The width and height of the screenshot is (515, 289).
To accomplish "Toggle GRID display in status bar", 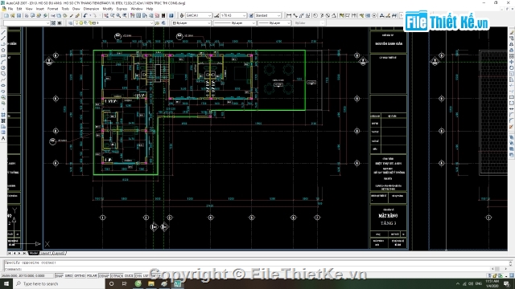I will [x=68, y=276].
